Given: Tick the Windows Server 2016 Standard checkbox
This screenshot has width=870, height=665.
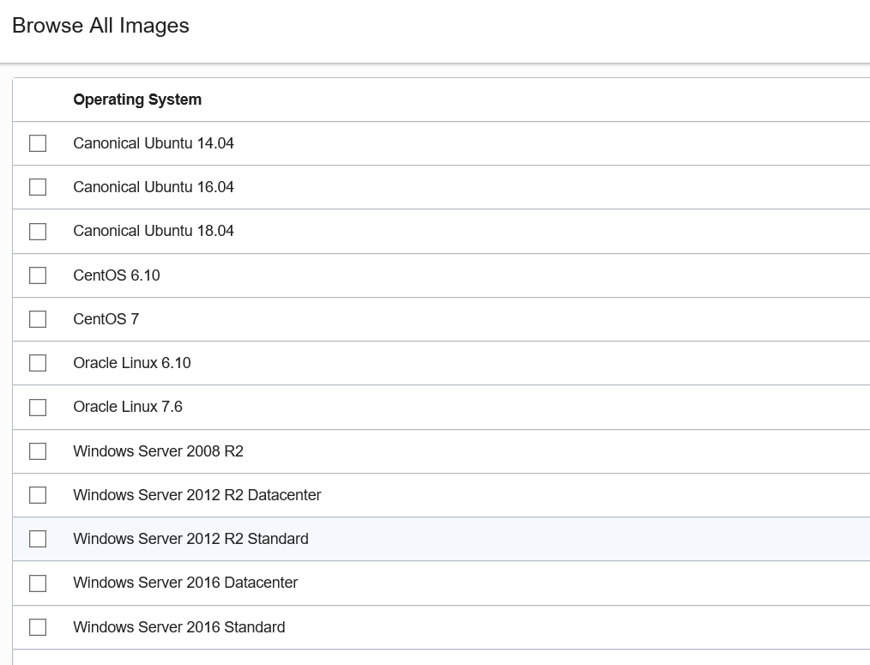Looking at the screenshot, I should click(38, 627).
